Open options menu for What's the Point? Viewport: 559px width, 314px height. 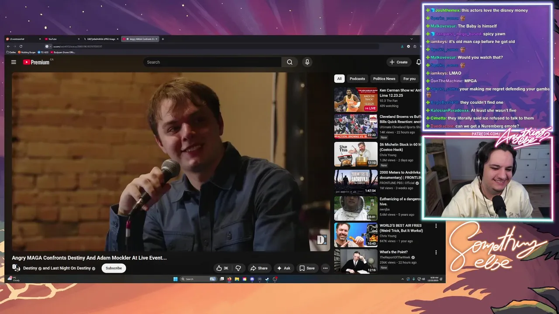click(x=436, y=253)
